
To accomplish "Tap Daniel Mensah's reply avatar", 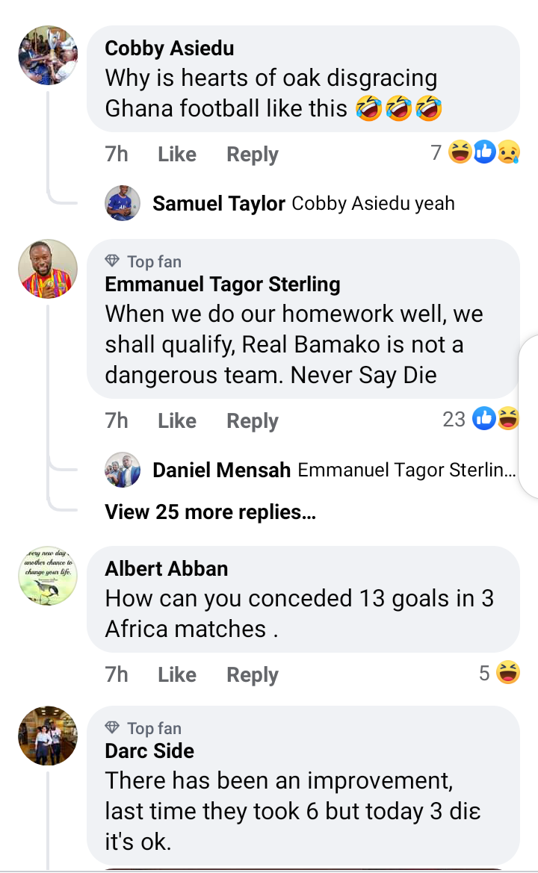I will (x=123, y=470).
